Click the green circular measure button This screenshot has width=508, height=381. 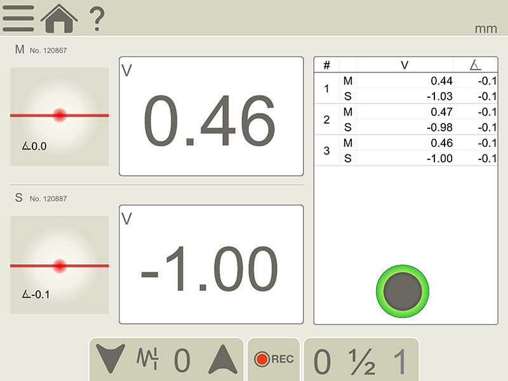tap(403, 290)
